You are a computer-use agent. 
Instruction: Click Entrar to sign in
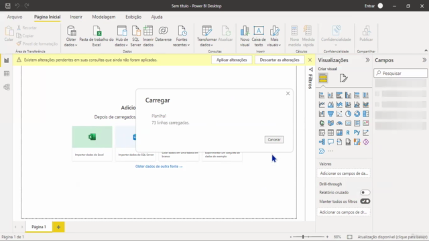pyautogui.click(x=369, y=6)
